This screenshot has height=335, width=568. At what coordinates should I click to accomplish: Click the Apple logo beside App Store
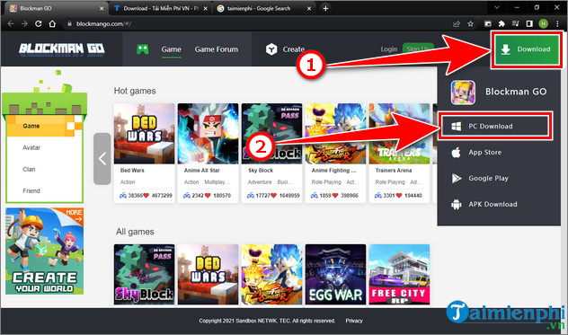(456, 152)
